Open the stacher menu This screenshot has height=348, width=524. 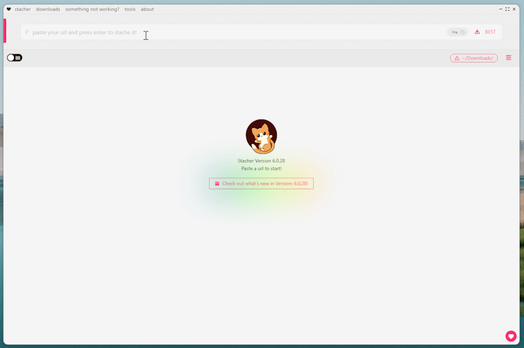point(22,9)
